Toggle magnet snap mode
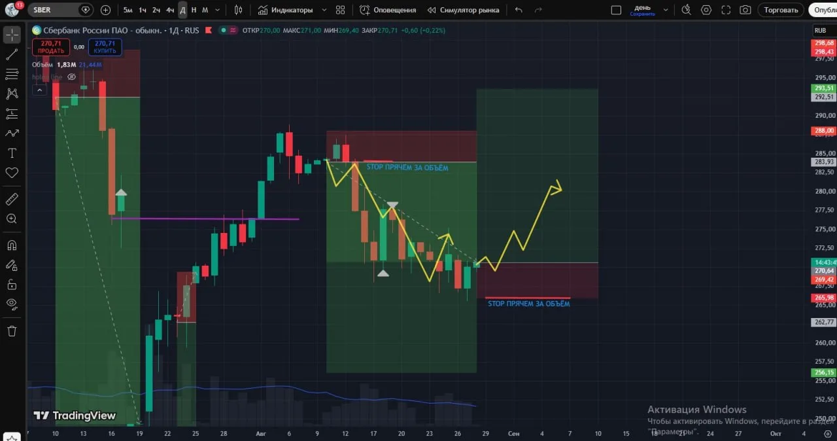The width and height of the screenshot is (837, 441). click(12, 245)
